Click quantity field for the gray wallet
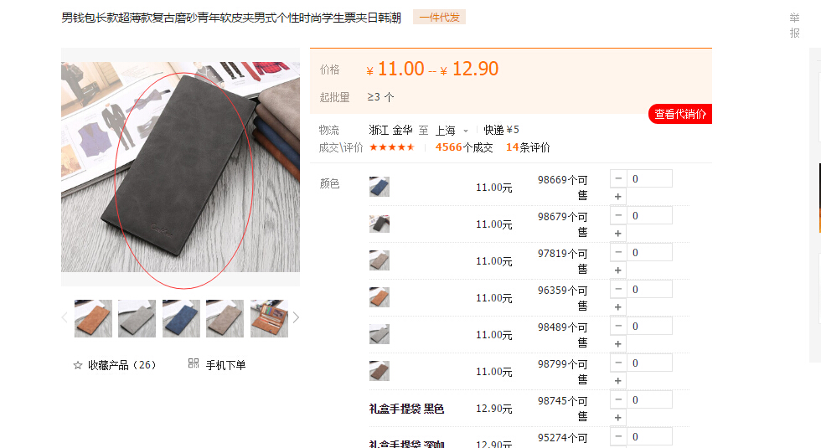This screenshot has width=821, height=448. point(649,326)
